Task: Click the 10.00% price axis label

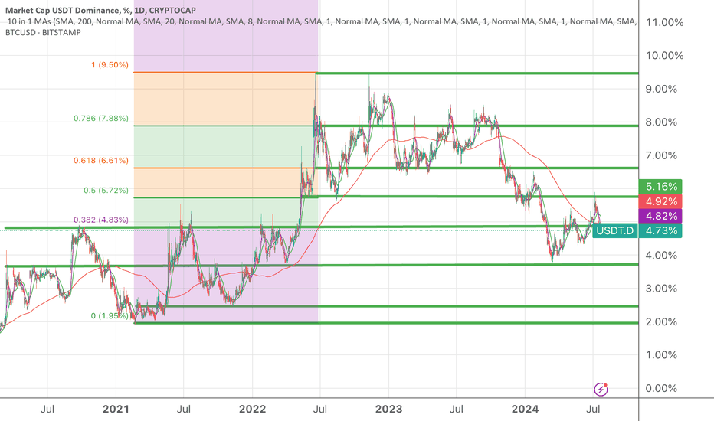Action: pos(664,56)
